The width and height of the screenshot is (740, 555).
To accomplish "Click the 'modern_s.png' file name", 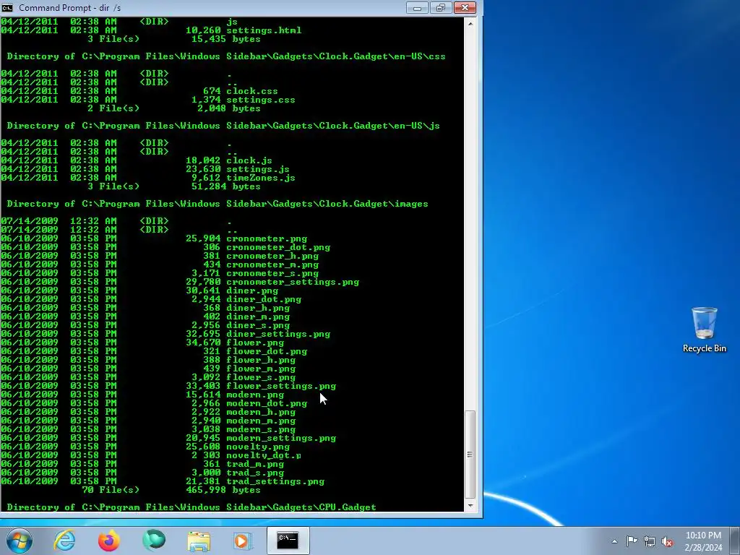I will coord(260,429).
